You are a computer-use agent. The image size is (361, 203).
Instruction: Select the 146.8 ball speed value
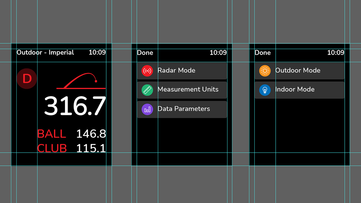[91, 134]
